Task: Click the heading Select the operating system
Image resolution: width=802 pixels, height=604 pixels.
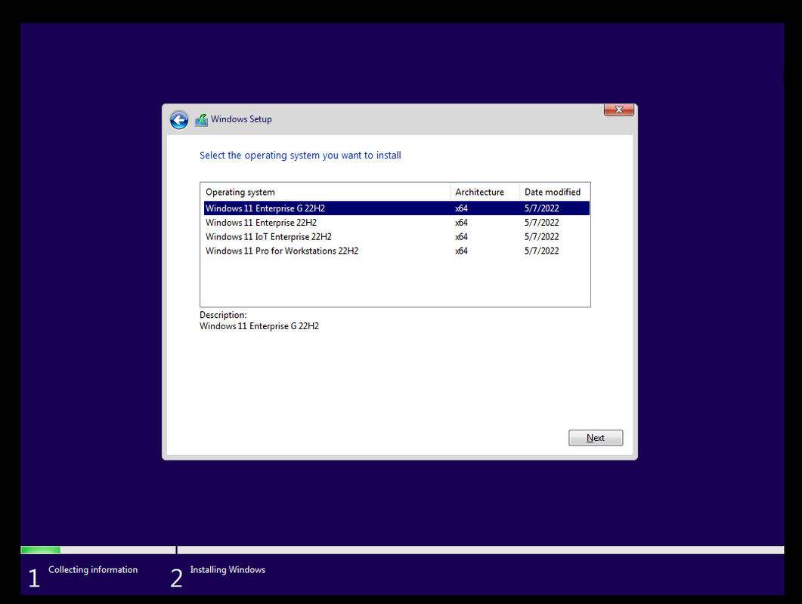Action: [x=300, y=156]
